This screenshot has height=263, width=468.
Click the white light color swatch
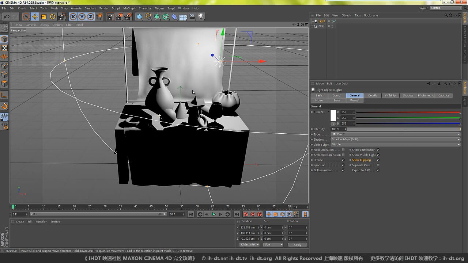pos(333,115)
